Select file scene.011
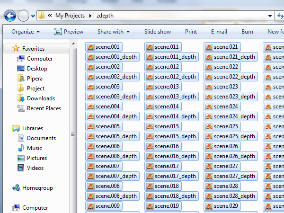 [163, 47]
